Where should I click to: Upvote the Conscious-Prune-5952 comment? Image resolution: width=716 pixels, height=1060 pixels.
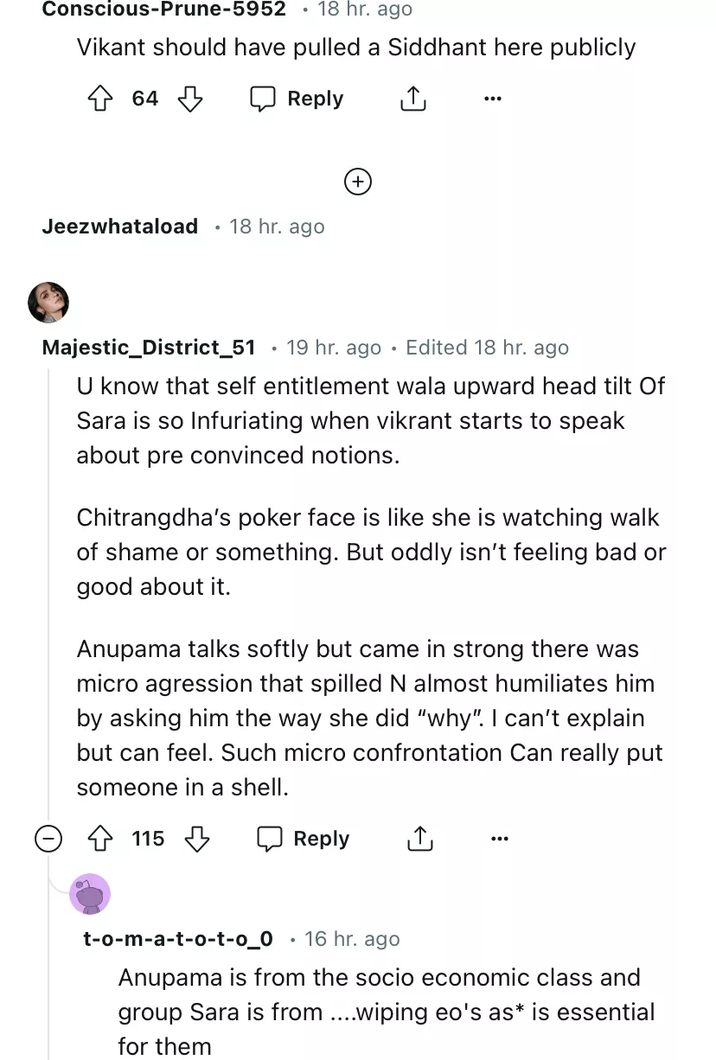[102, 99]
